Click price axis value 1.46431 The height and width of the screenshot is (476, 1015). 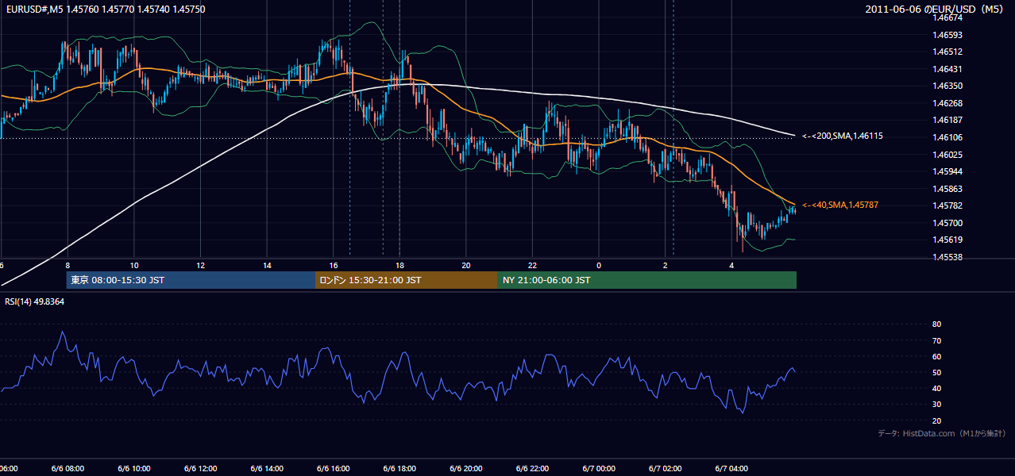coord(948,69)
